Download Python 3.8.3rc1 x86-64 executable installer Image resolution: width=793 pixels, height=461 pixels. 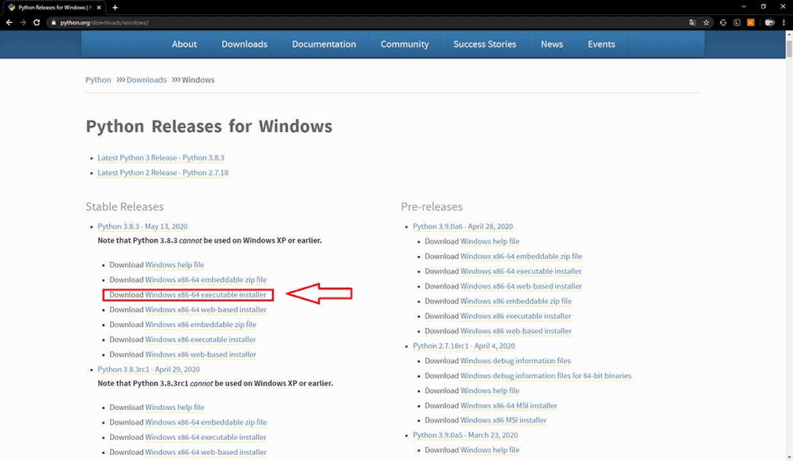[206, 437]
